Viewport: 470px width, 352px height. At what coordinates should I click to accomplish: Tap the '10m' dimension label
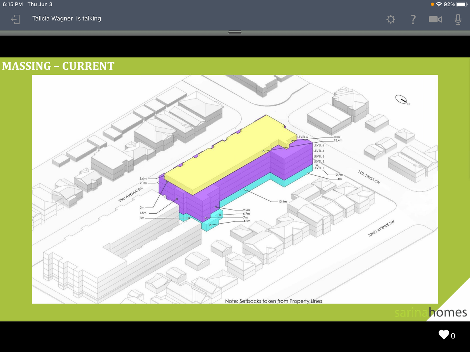click(x=337, y=137)
